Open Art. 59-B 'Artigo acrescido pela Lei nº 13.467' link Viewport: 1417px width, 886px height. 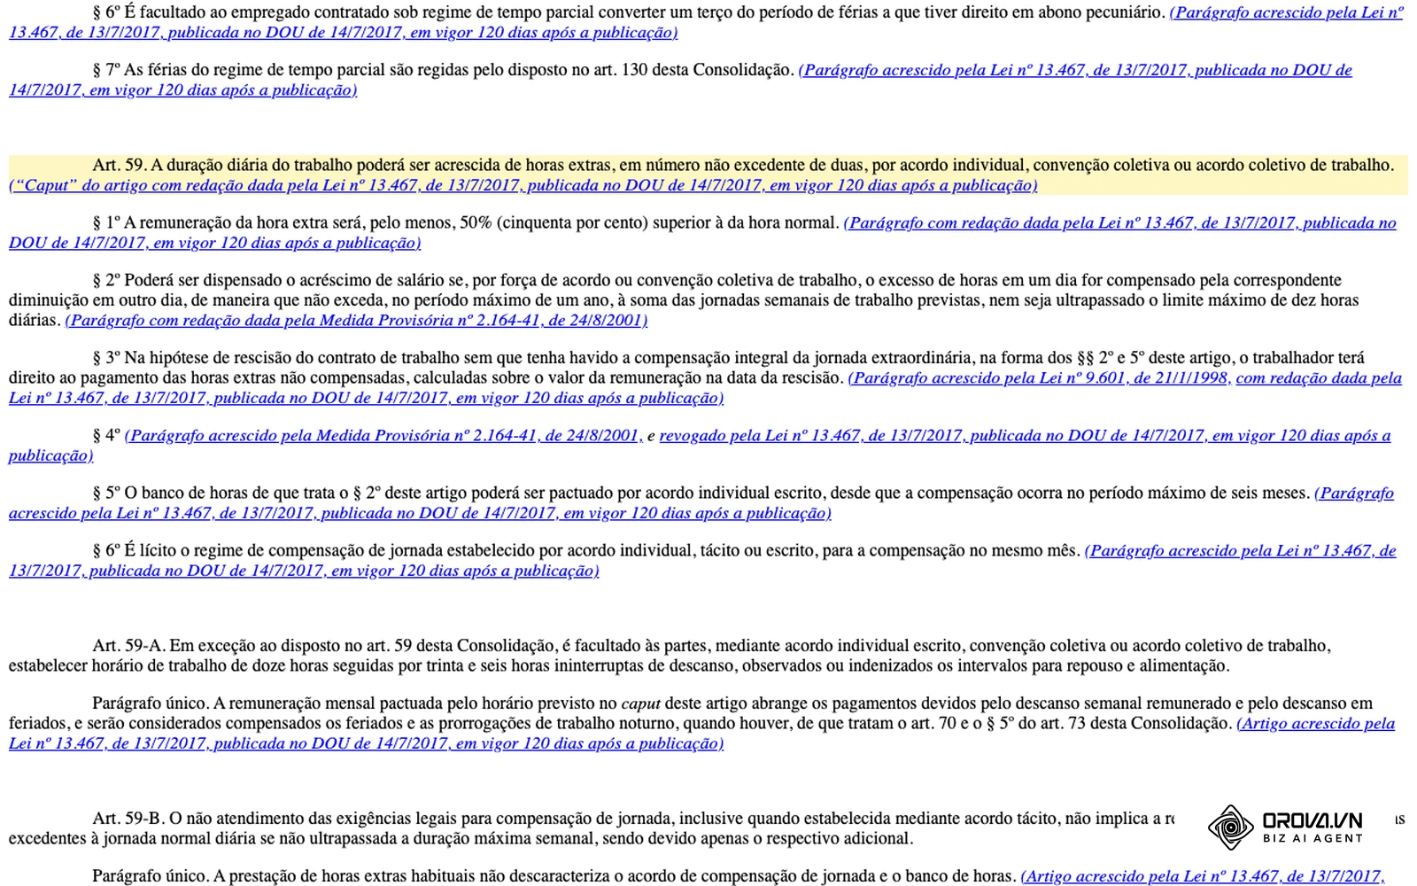[x=1202, y=876]
